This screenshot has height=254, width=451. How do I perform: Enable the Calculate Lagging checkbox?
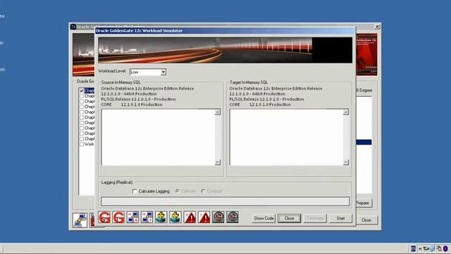[135, 191]
